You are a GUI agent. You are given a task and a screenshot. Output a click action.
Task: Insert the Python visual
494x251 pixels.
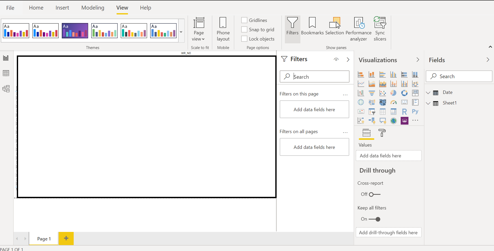[x=415, y=111]
